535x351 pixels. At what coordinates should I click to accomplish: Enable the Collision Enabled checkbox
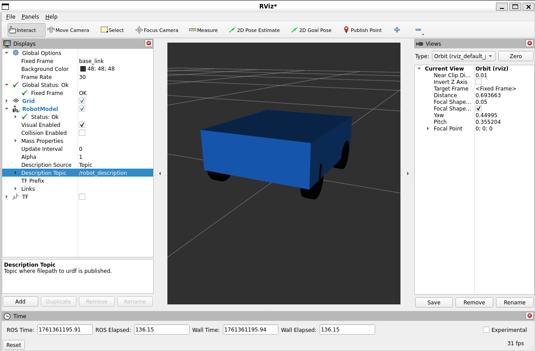tap(82, 133)
